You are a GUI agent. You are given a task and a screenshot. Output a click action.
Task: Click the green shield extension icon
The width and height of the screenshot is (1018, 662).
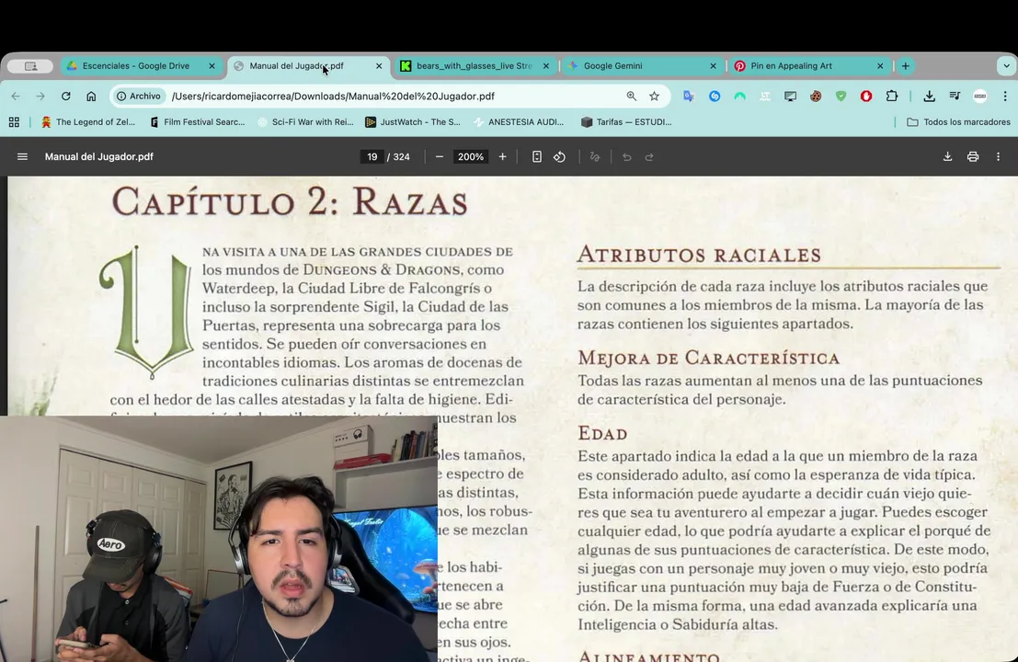pyautogui.click(x=841, y=96)
